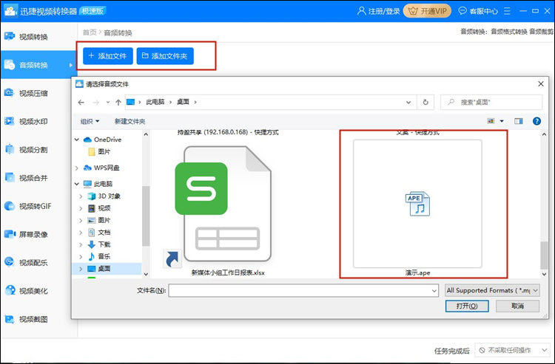Viewport: 555px width, 364px height.
Task: Go forward in the file dialog
Action: click(x=95, y=103)
